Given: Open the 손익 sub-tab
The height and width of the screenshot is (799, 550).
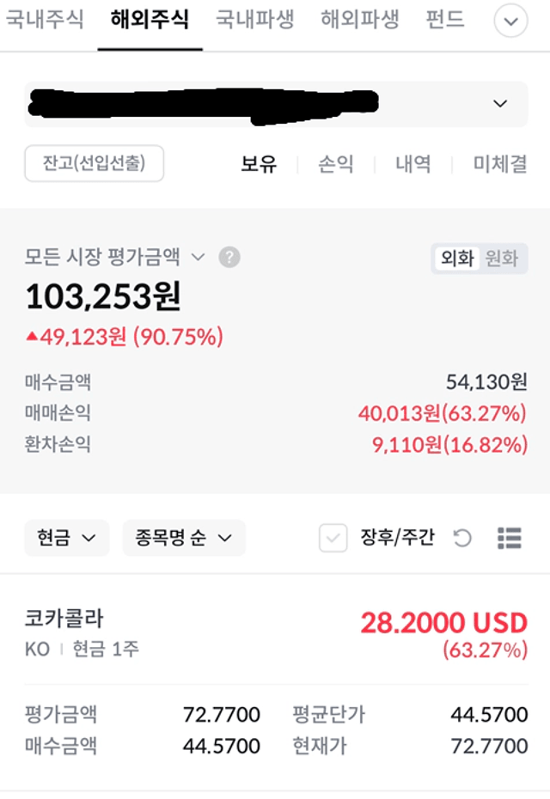Looking at the screenshot, I should pos(335,164).
